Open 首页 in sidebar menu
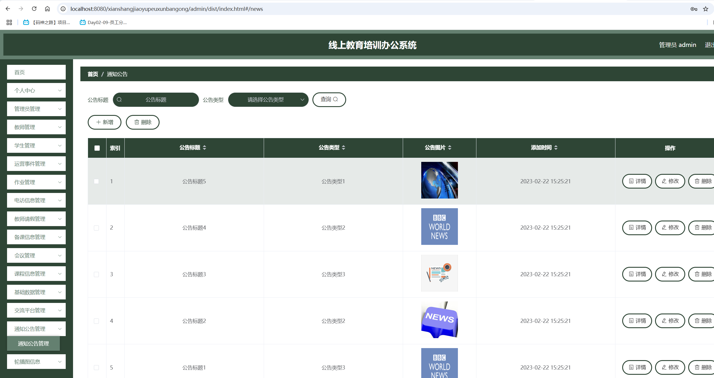Screen dimensions: 714x378 click(36, 72)
